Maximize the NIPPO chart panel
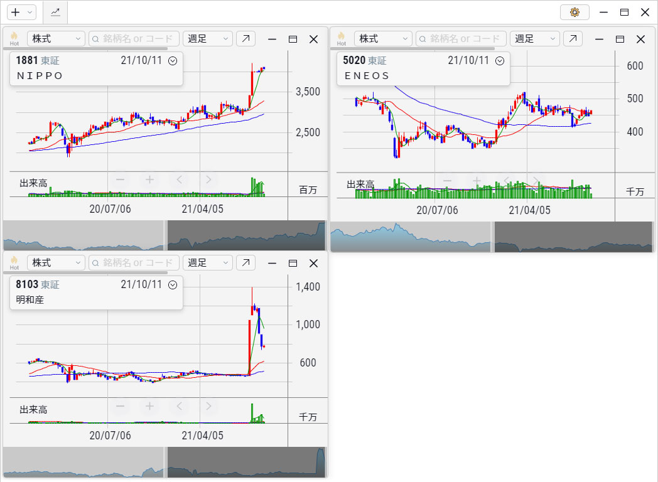The height and width of the screenshot is (482, 658). (293, 39)
